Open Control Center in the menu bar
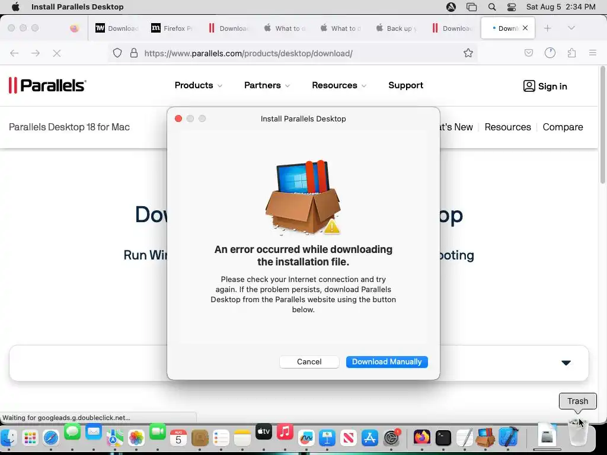The height and width of the screenshot is (455, 607). point(512,7)
